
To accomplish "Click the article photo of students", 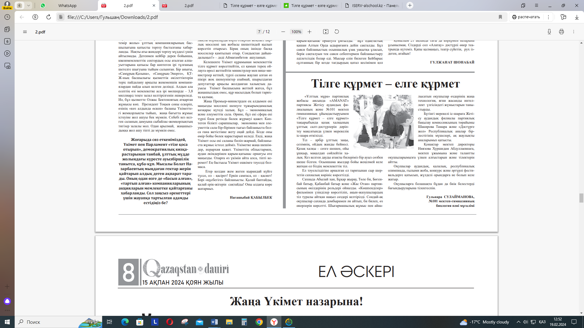I will tap(383, 121).
